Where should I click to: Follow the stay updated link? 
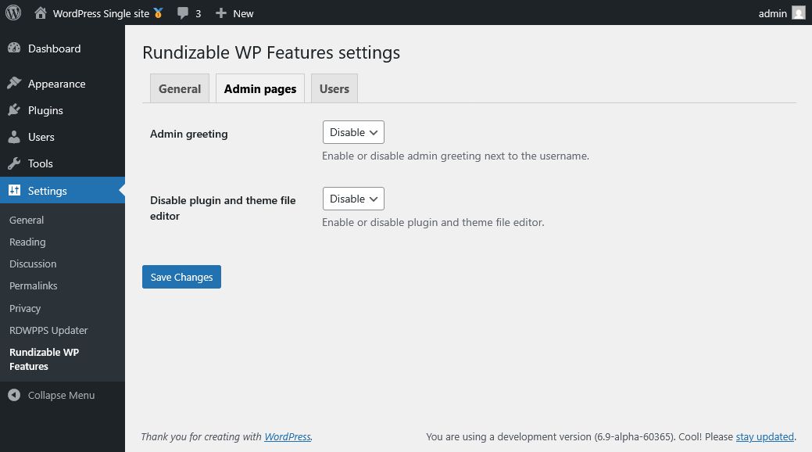tap(764, 436)
